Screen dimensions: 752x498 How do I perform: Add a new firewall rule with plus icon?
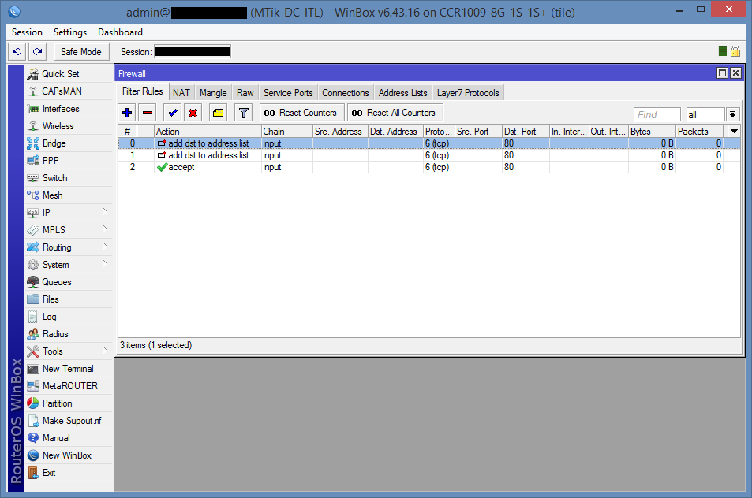coord(127,113)
